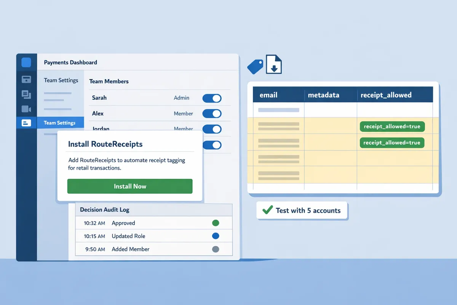Toggle Jordan's Member switch
This screenshot has height=305, width=457.
(x=212, y=129)
